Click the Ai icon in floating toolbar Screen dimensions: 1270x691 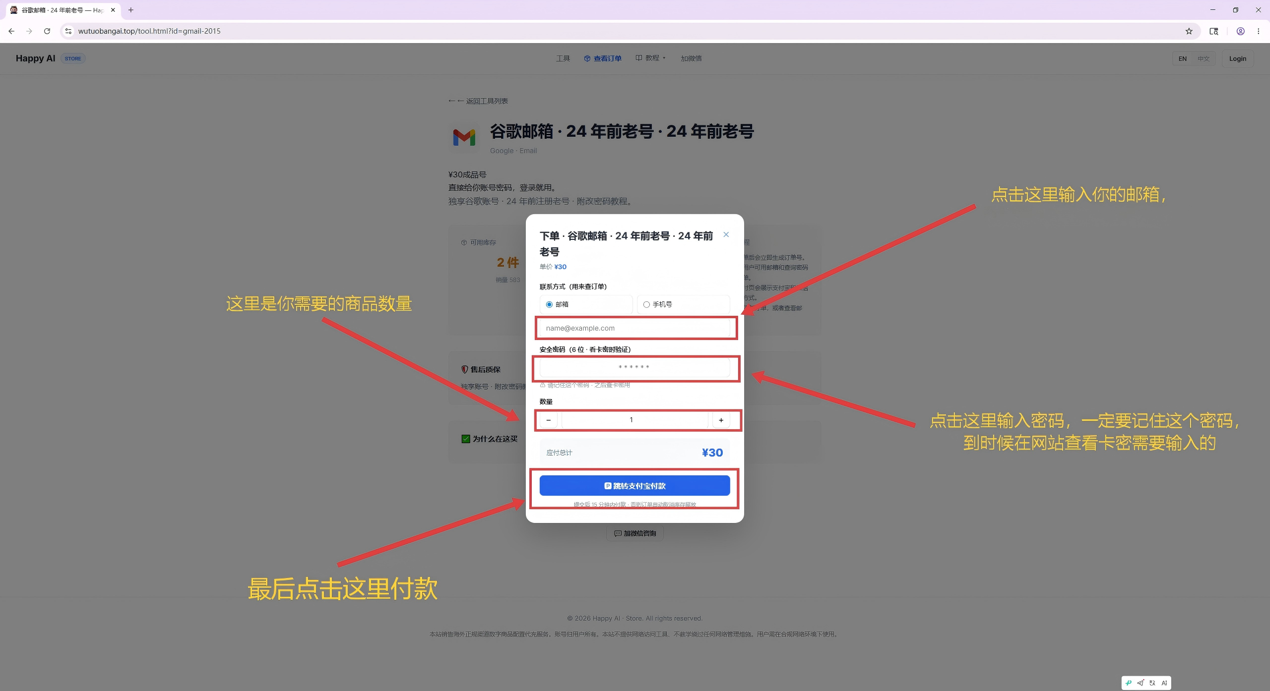pyautogui.click(x=1164, y=683)
